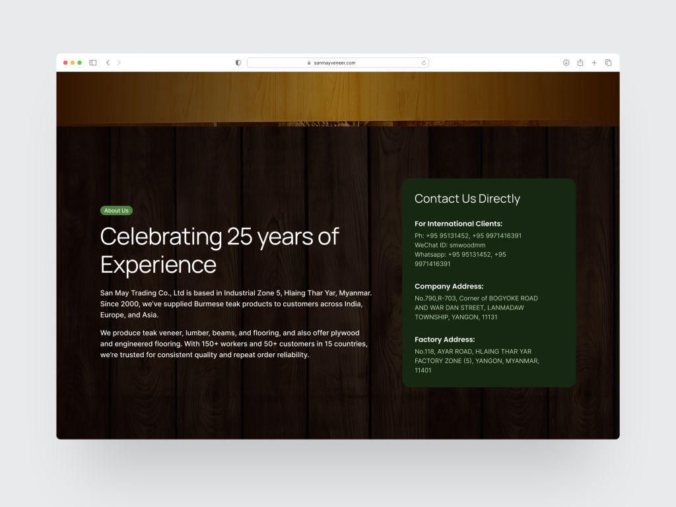Click the green full-screen window button

click(x=80, y=63)
